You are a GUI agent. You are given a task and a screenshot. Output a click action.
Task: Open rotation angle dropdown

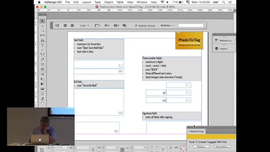(x=145, y=147)
